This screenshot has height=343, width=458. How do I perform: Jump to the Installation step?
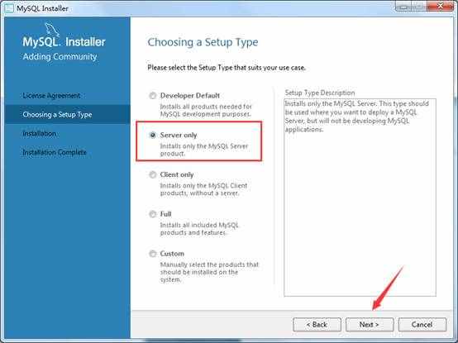[40, 133]
